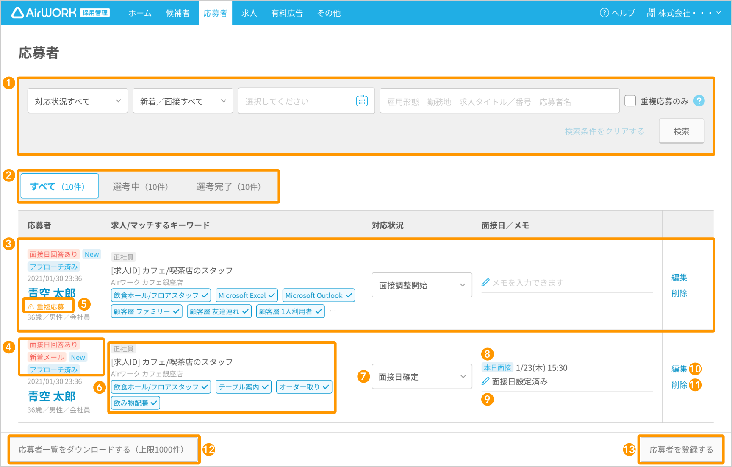Open 青空 太郎 in the 面接日確定 row

(52, 396)
